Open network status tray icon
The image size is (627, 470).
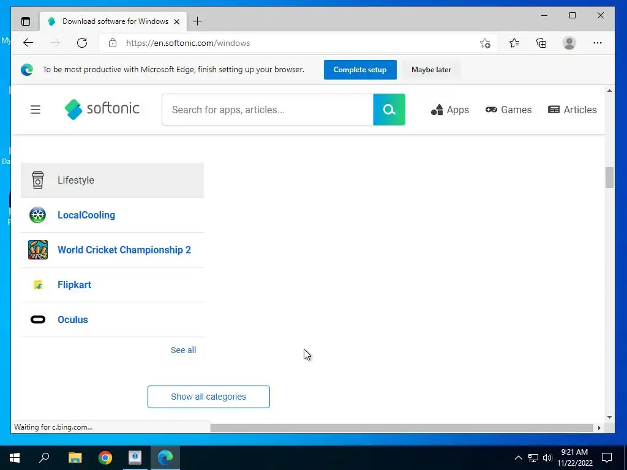[533, 458]
